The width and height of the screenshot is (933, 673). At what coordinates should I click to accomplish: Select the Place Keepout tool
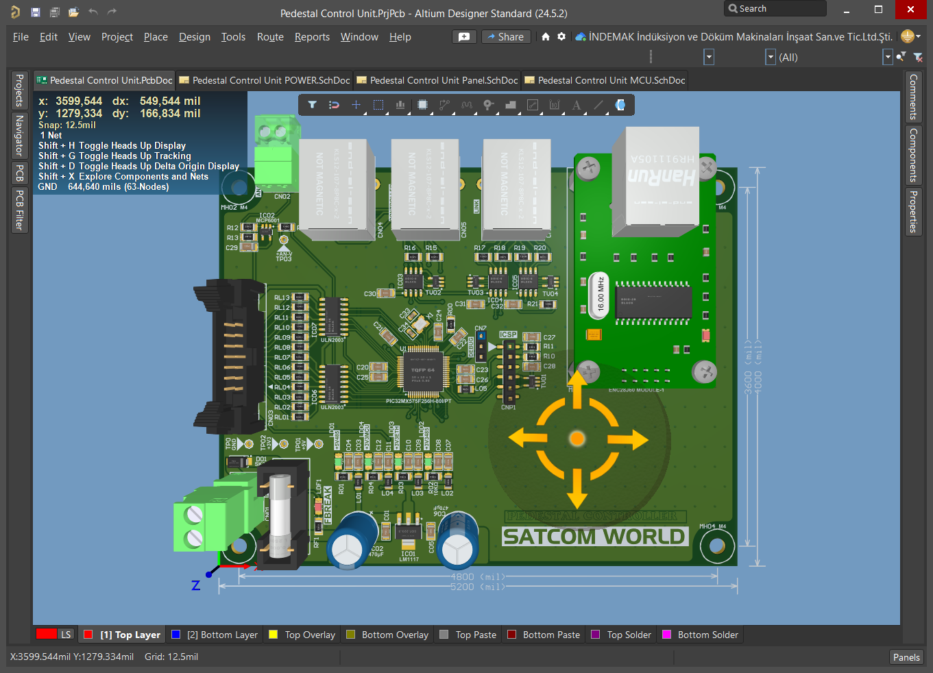coord(533,105)
